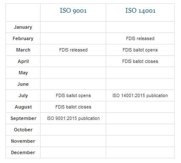Click FDIS ballot opens in July row
This screenshot has height=163, width=181.
(73, 95)
